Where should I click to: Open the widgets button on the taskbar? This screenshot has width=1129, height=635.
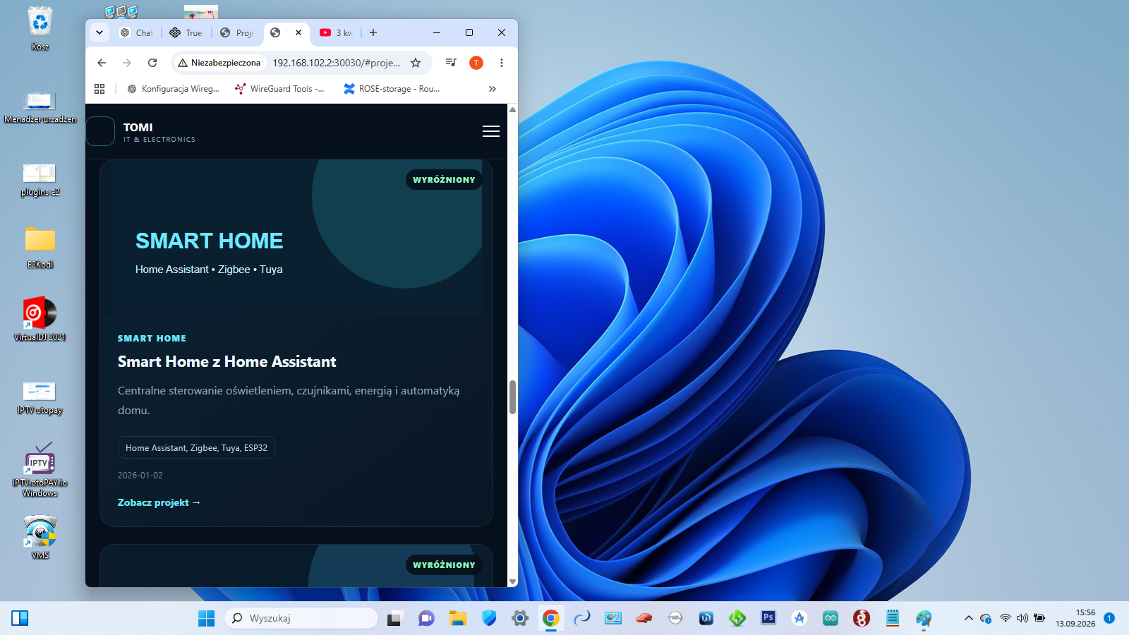[20, 618]
